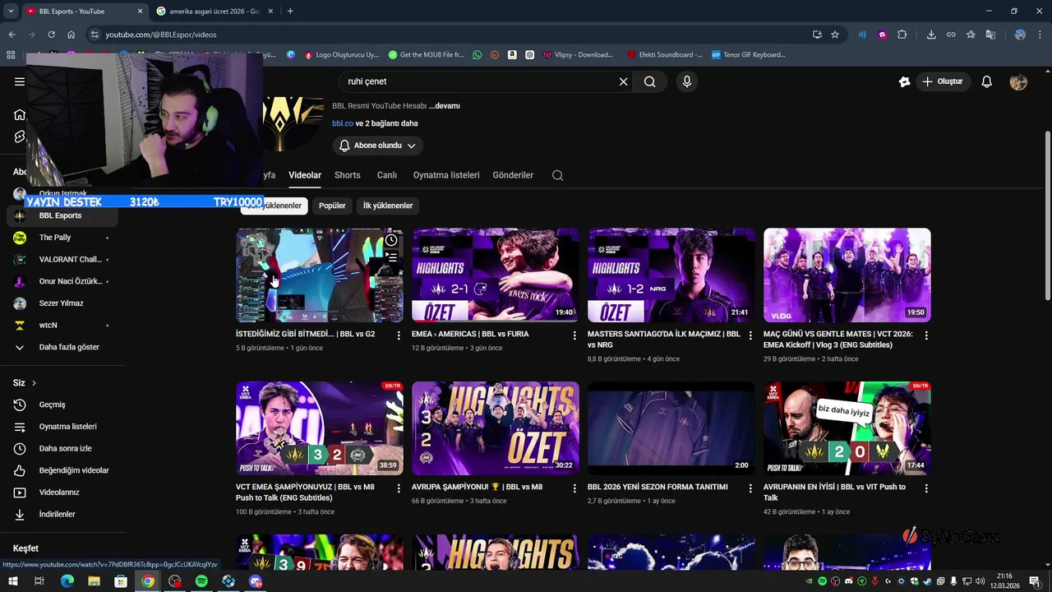The width and height of the screenshot is (1052, 592).
Task: Open options for AVRUPA ŞAMPİYONU video
Action: pos(574,488)
